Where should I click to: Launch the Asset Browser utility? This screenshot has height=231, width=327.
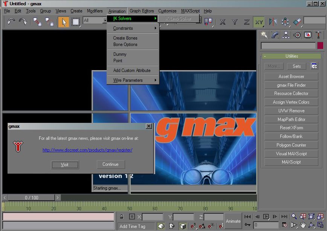[291, 76]
